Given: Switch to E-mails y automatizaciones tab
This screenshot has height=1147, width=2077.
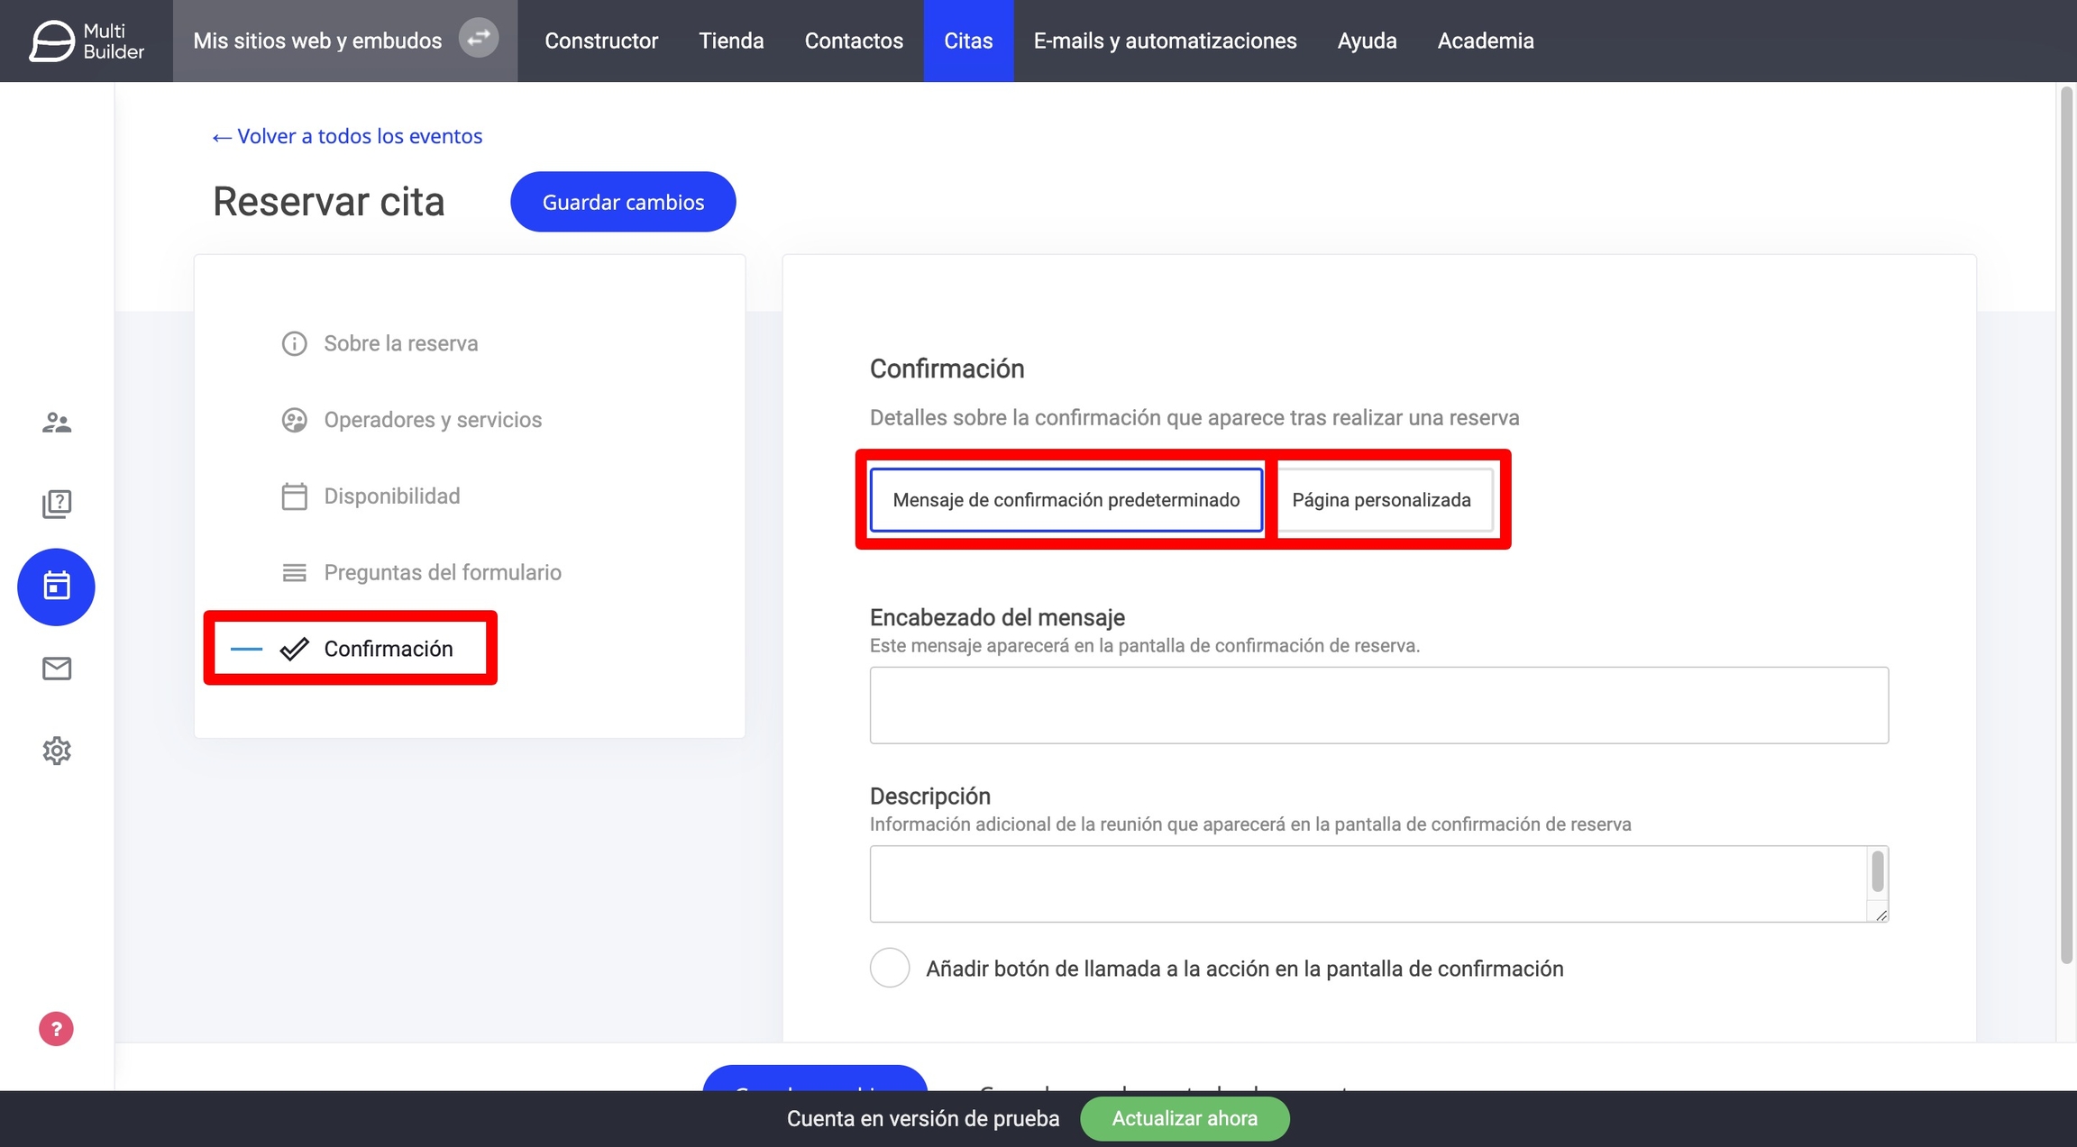Looking at the screenshot, I should (x=1165, y=41).
